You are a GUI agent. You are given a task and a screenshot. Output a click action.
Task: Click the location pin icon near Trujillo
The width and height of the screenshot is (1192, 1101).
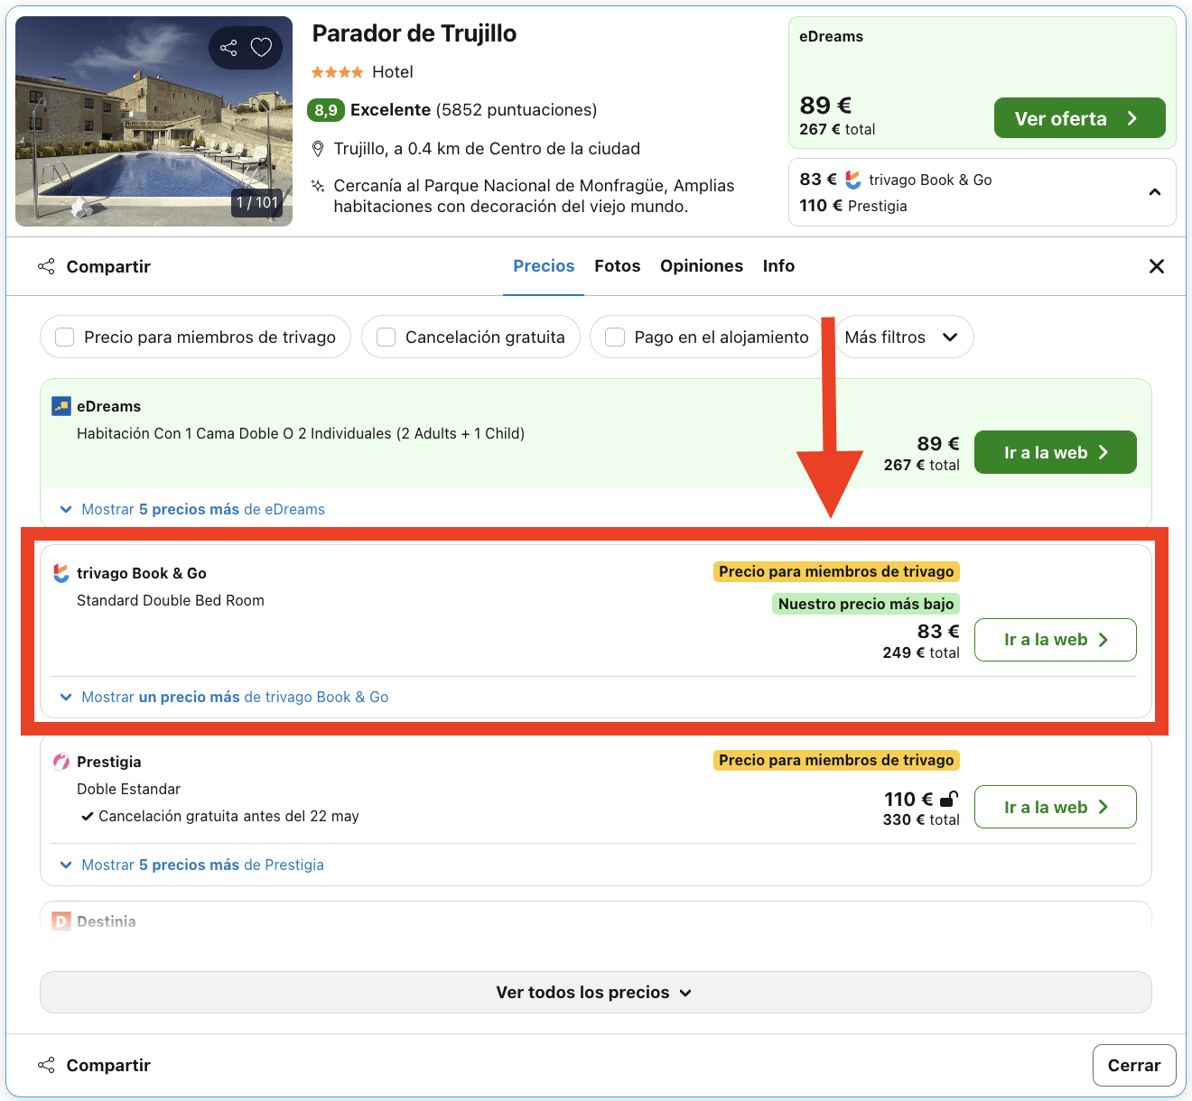coord(317,147)
